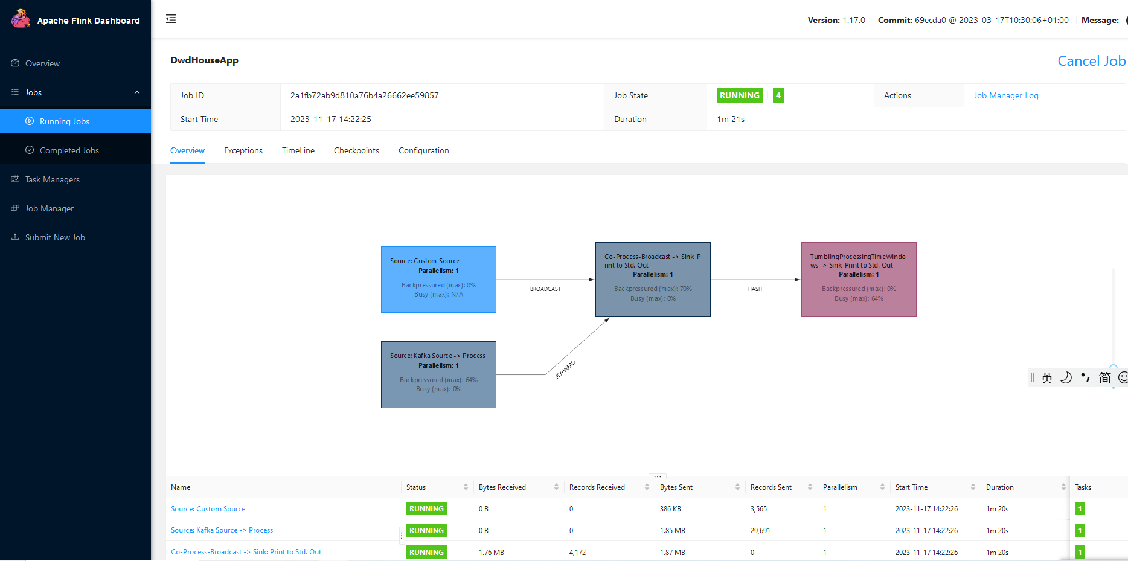Click the duration value 1m 21s
Viewport: 1128px width, 561px height.
(x=731, y=119)
